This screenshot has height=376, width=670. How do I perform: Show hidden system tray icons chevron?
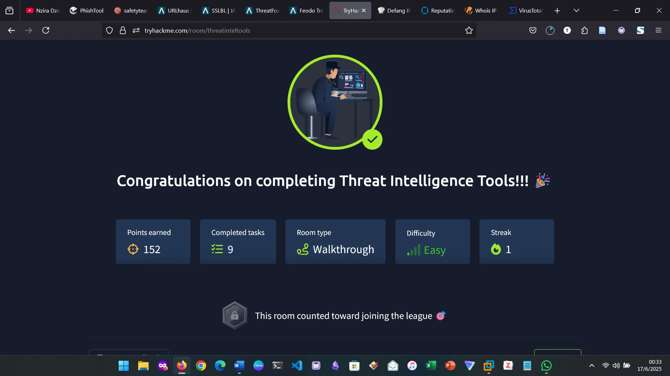pyautogui.click(x=591, y=366)
